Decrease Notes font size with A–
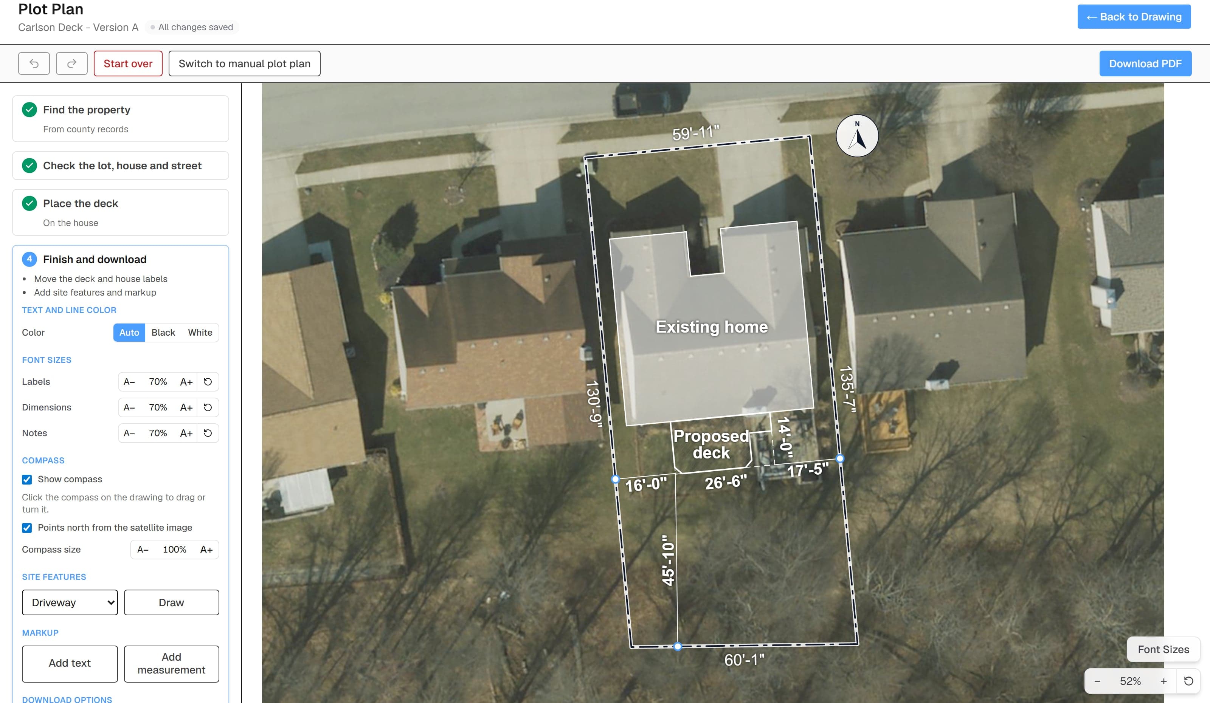Viewport: 1210px width, 703px height. click(x=129, y=433)
